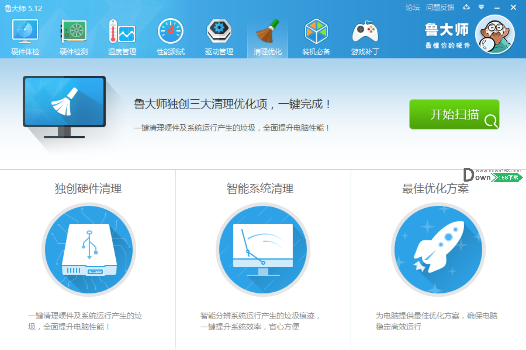Click the 智能分辨系统运行产生的垃圾痕迹 description

tap(260, 321)
